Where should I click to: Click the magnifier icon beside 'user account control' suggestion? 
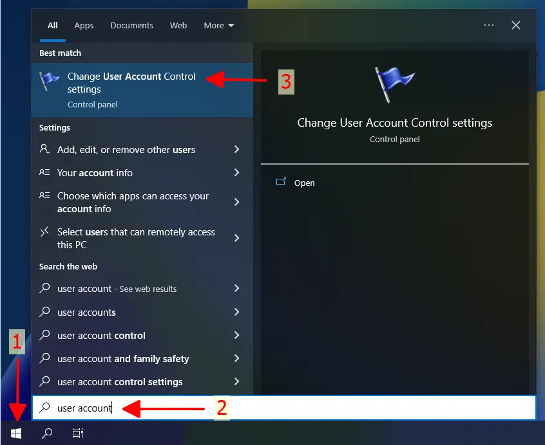pyautogui.click(x=44, y=334)
